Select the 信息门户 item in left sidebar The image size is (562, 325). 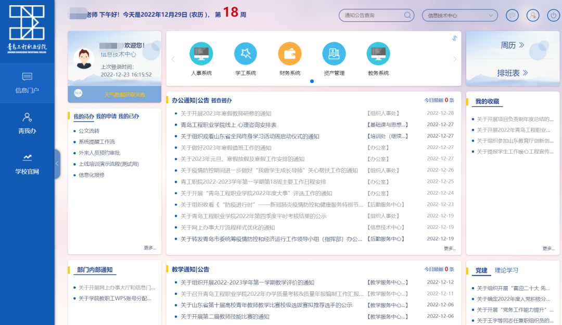(x=27, y=84)
